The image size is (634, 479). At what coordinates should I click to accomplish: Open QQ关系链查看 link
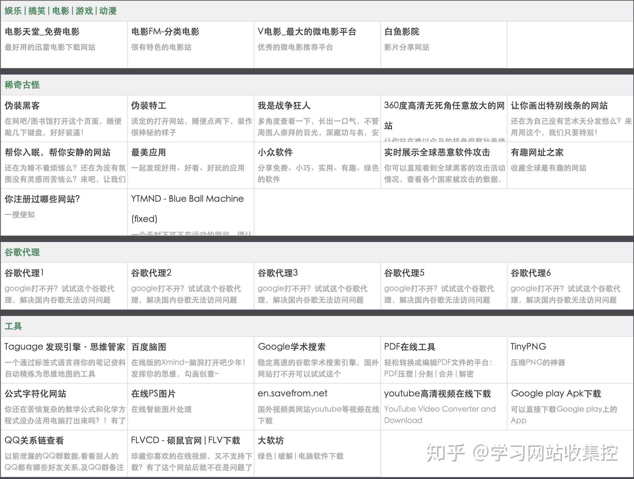pos(34,440)
